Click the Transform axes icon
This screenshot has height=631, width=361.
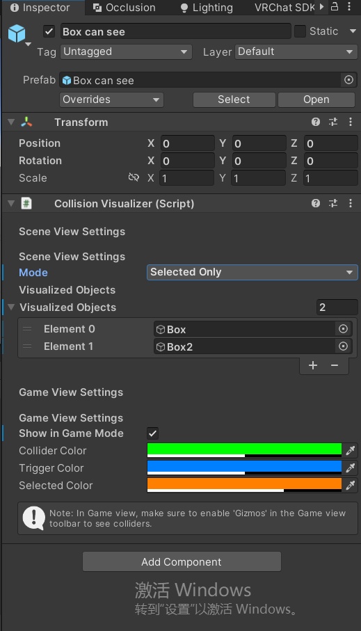click(26, 122)
